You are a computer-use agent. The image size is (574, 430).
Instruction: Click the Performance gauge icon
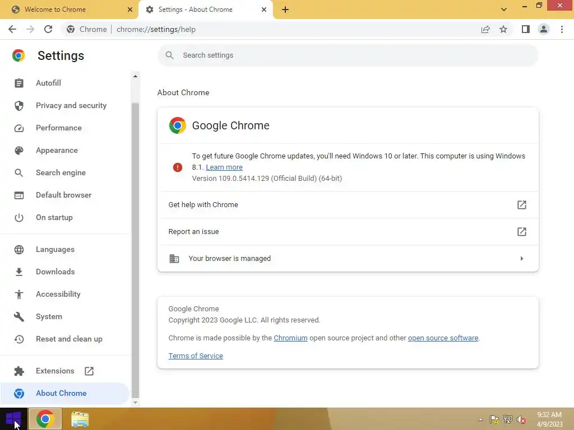[x=19, y=128]
